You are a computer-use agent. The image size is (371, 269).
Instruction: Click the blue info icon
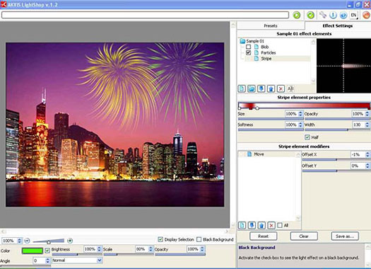pos(333,15)
